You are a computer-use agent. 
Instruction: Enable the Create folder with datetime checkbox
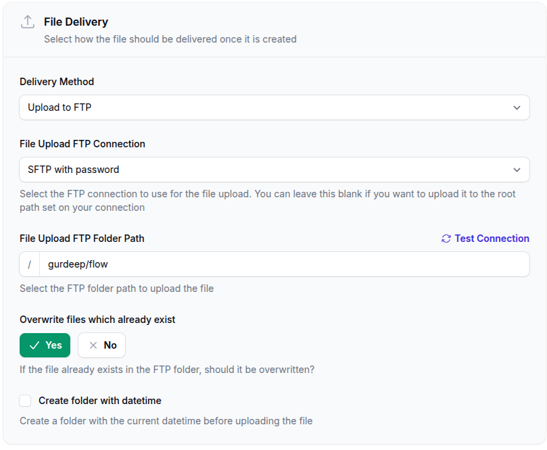pos(25,401)
